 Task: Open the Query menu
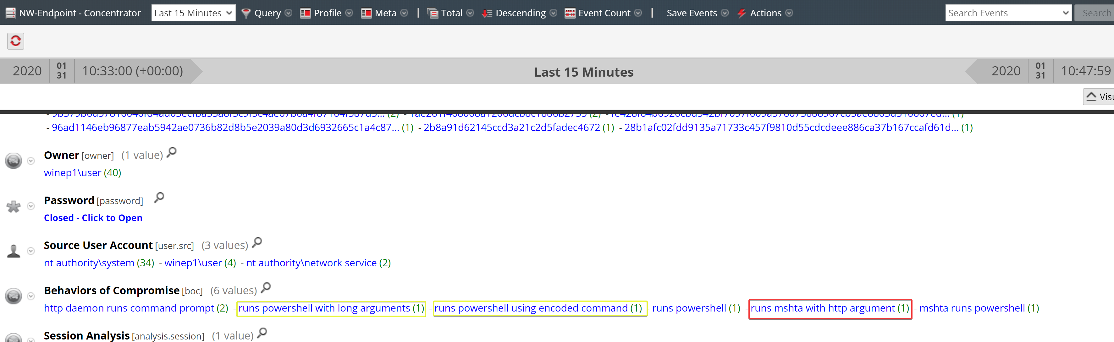(267, 13)
